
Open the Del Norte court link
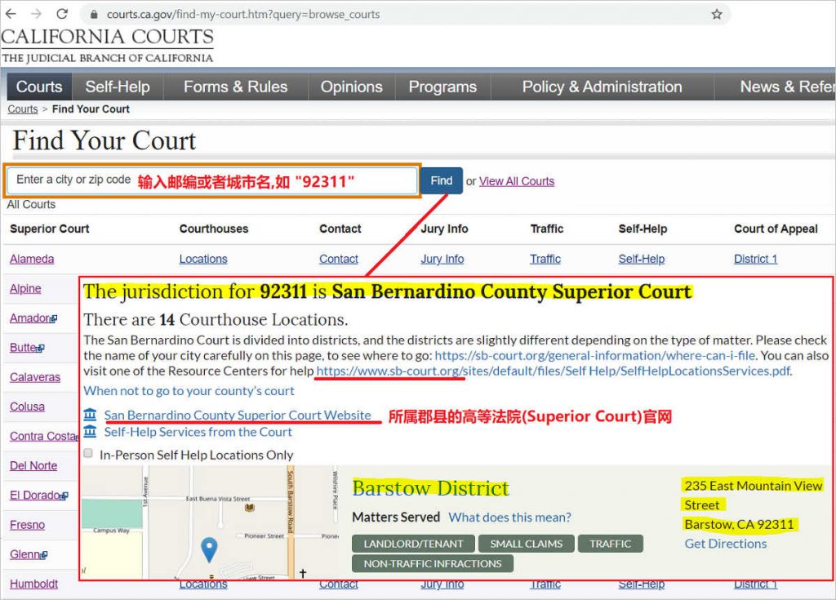pos(33,465)
